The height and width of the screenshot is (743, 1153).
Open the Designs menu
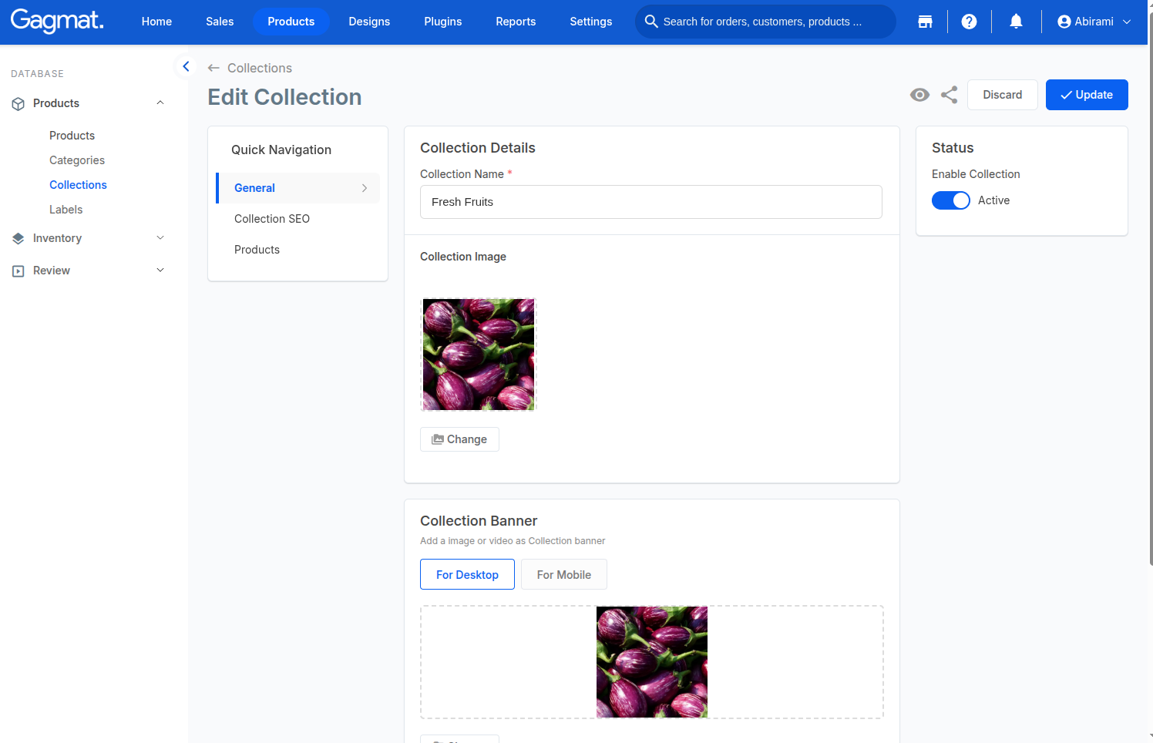coord(369,22)
